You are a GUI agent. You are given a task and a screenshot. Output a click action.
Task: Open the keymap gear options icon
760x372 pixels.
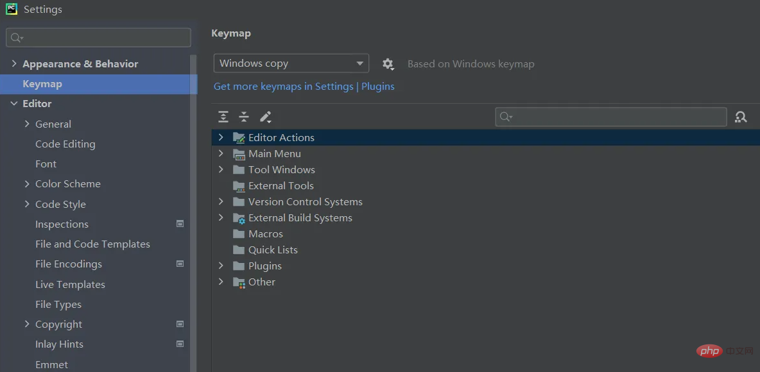click(x=388, y=63)
